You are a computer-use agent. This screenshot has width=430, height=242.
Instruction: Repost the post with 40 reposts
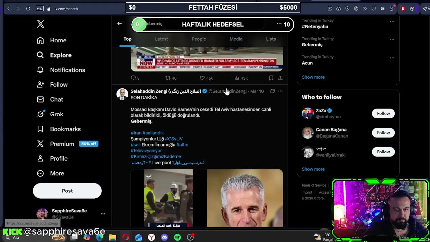tap(171, 78)
